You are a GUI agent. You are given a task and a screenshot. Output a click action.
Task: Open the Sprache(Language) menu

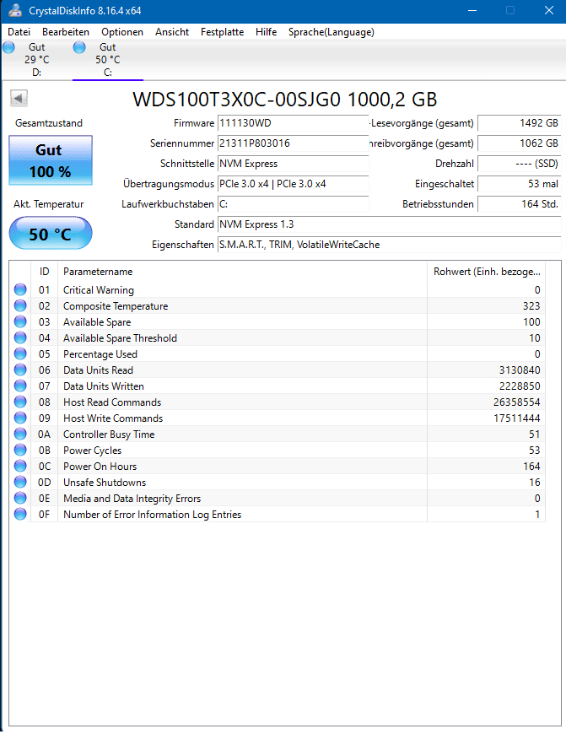pyautogui.click(x=332, y=32)
